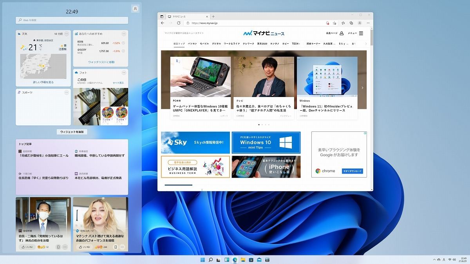Click the Sky ch banner
Viewport: 470px width, 264px height.
[x=195, y=142]
